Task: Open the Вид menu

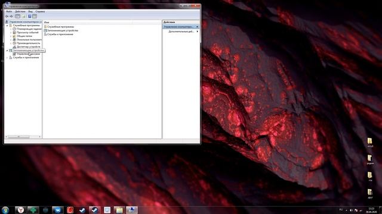Action: (x=30, y=11)
